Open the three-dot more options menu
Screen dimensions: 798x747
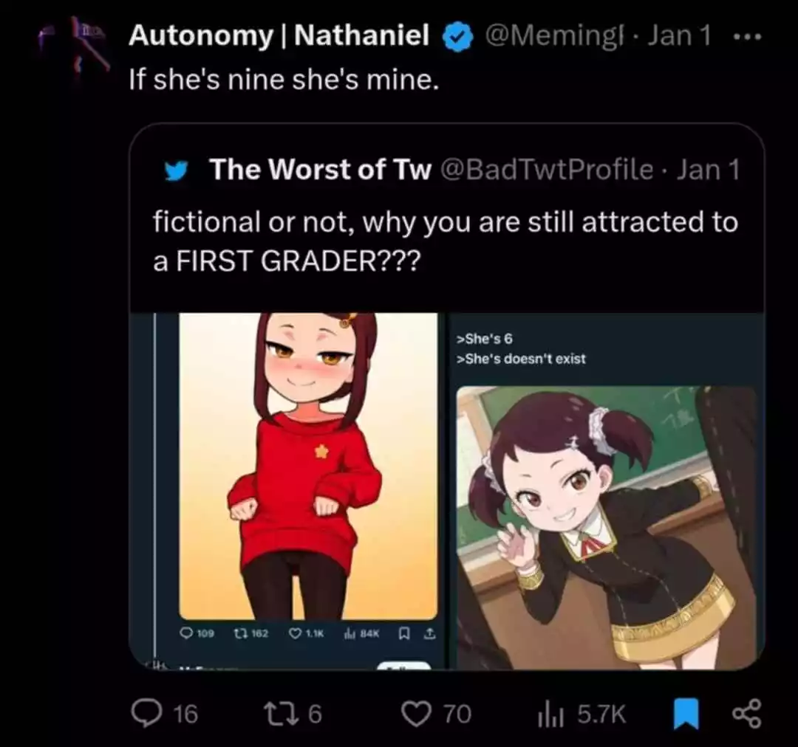pos(748,37)
